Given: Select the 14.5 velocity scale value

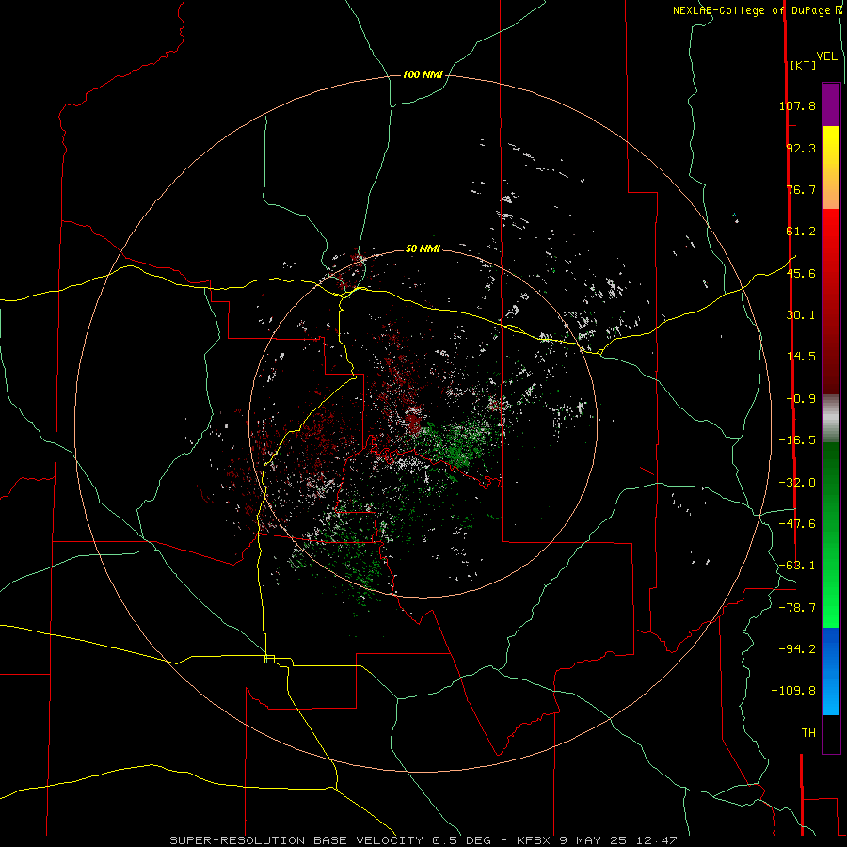Looking at the screenshot, I should coord(801,357).
